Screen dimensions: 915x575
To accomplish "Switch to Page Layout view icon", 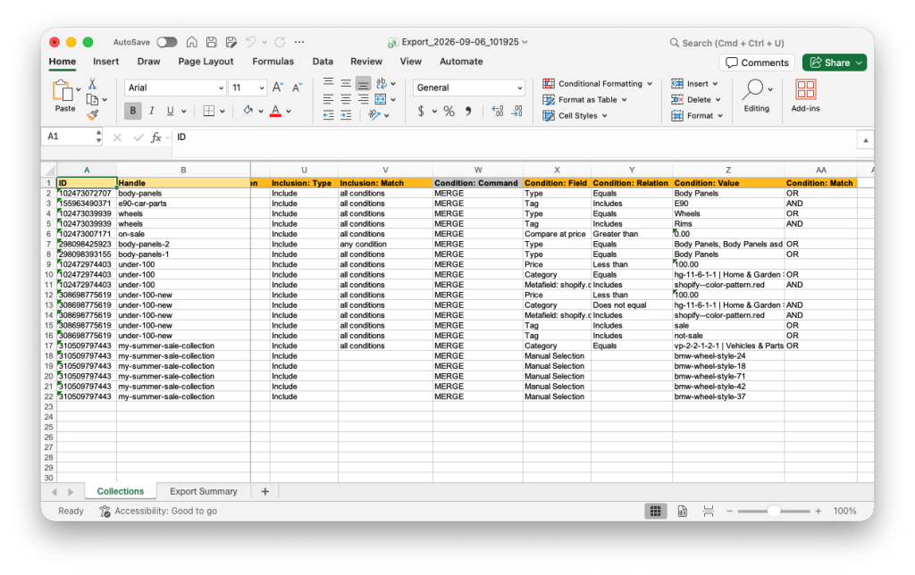I will 682,511.
